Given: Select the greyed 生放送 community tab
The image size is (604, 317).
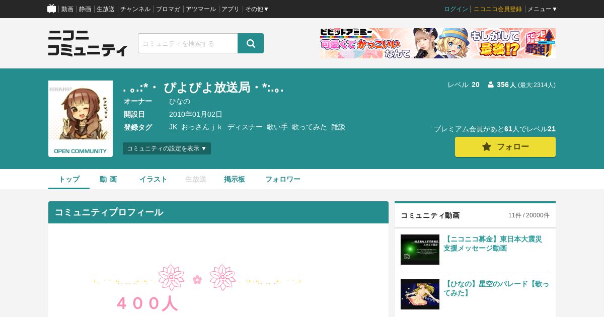Looking at the screenshot, I should [x=196, y=179].
